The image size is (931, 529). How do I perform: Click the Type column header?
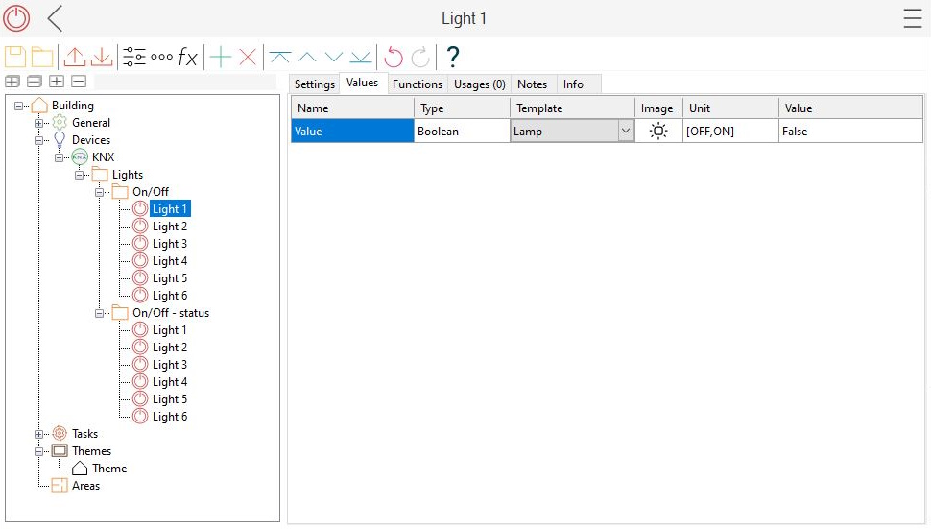point(462,108)
